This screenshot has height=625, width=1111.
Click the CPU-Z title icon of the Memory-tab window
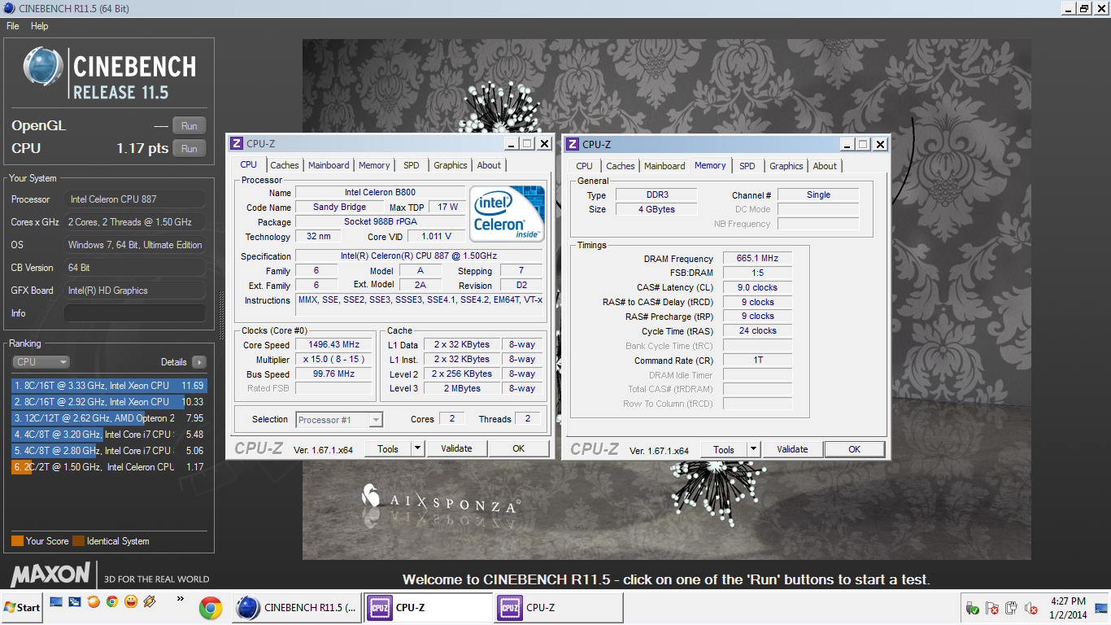pos(573,144)
